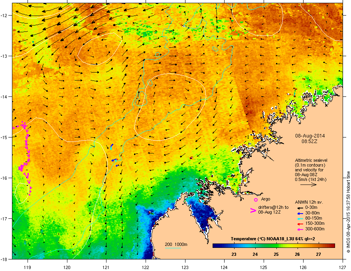The height and width of the screenshot is (271, 351).
Task: Click the time label 08:52Z
Action: [310, 141]
